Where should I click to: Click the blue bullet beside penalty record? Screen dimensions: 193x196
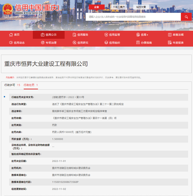[4, 97]
